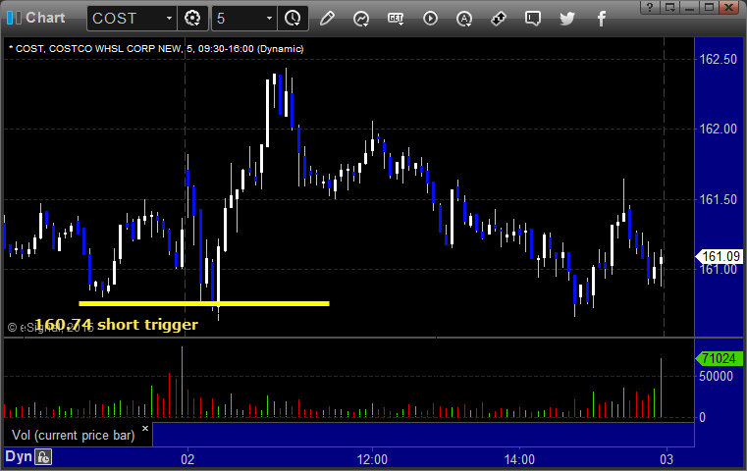Click the Chart label in the toolbar

click(45, 18)
